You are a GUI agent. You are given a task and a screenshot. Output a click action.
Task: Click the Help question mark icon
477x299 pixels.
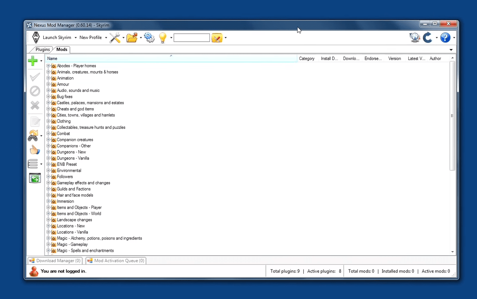point(445,37)
